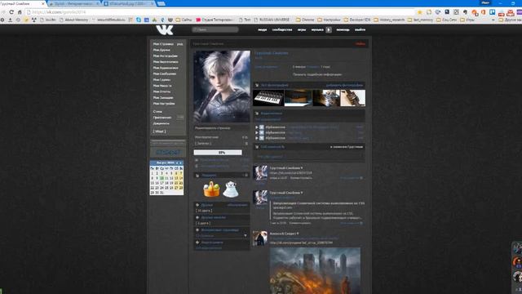This screenshot has height=294, width=522.
Task: Click the VK logo in the header
Action: pyautogui.click(x=165, y=29)
